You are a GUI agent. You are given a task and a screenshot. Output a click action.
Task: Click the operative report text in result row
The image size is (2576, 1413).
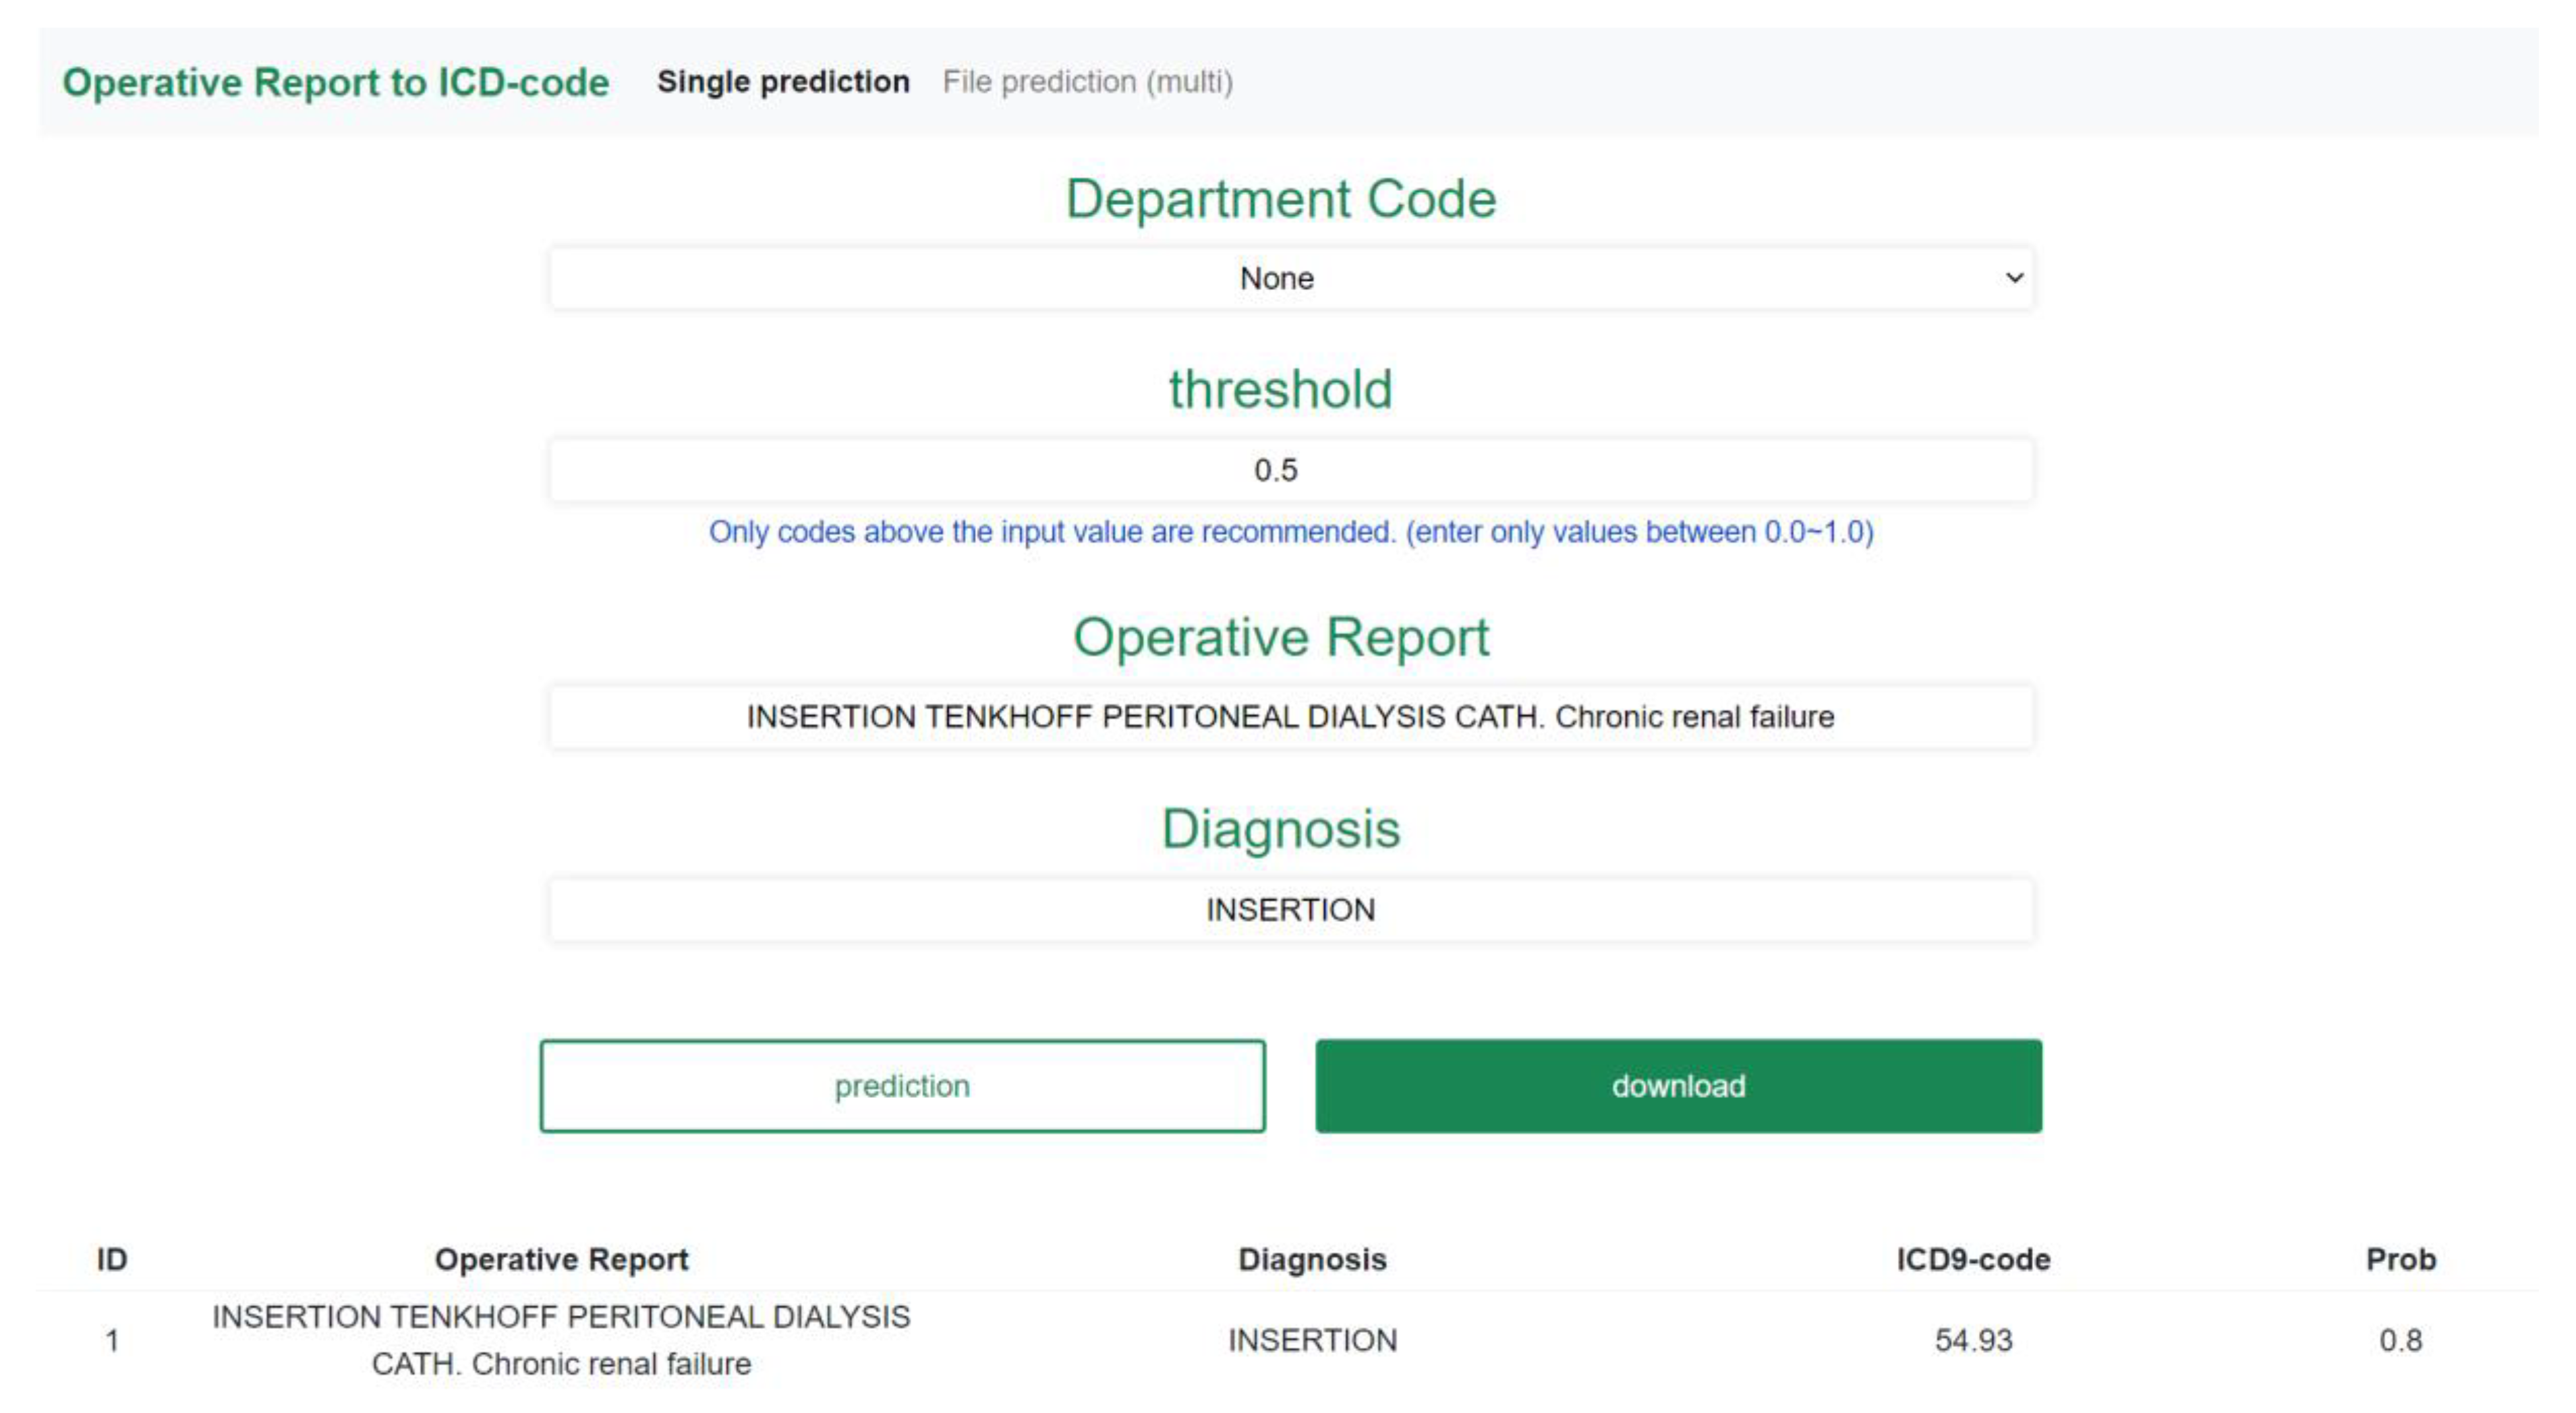[x=561, y=1340]
